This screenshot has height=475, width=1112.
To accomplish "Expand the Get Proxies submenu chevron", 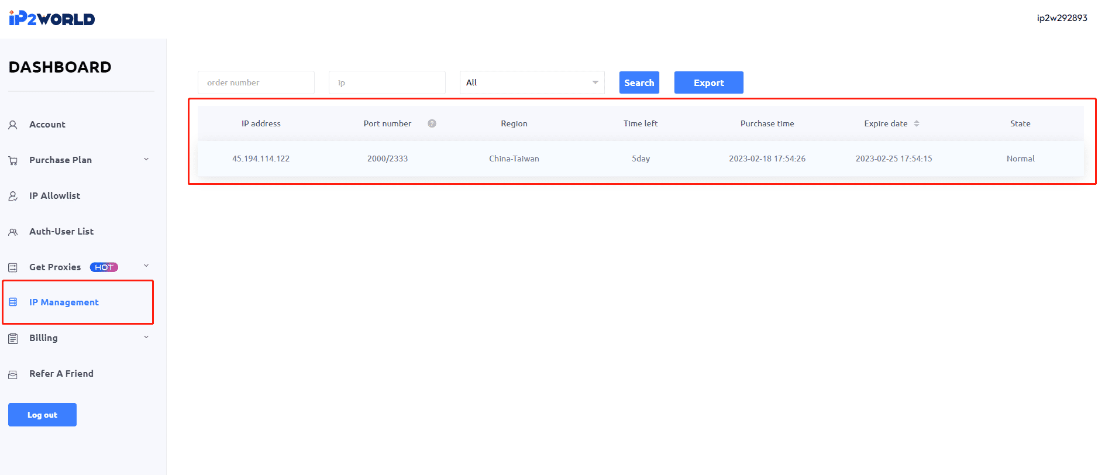I will tap(146, 266).
